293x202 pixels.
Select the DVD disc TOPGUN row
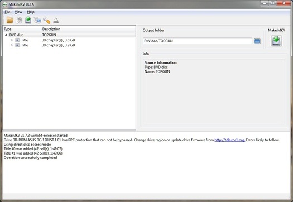pos(69,35)
